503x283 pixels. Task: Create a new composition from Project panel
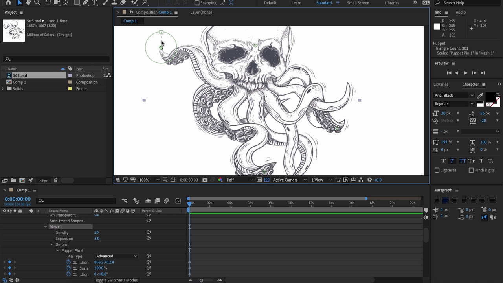pos(22,180)
